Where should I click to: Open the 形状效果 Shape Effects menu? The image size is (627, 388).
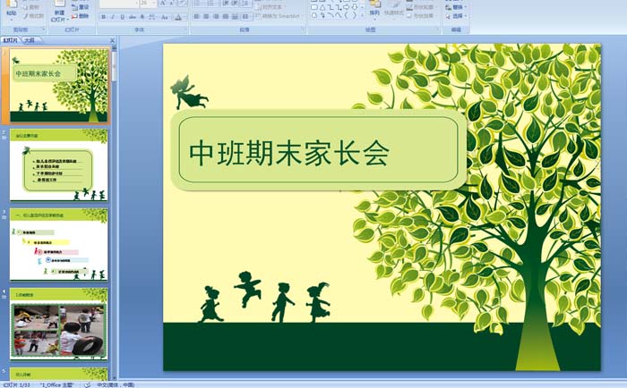tap(422, 16)
